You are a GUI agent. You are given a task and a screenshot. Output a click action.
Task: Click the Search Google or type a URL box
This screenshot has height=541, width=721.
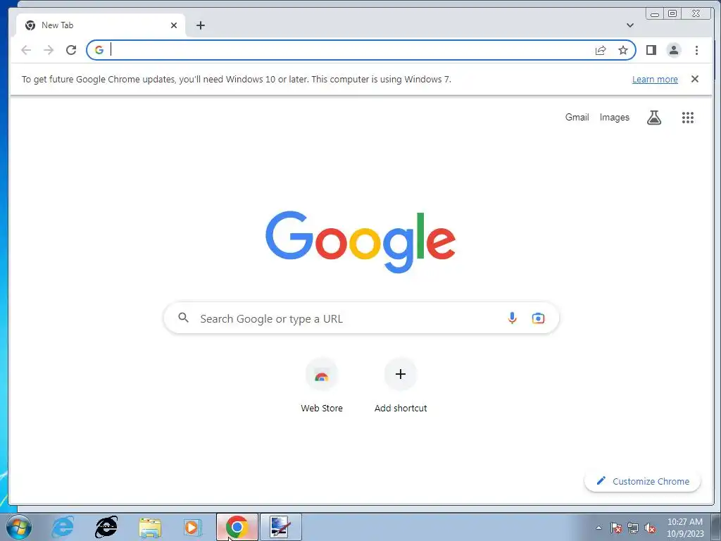coord(361,318)
